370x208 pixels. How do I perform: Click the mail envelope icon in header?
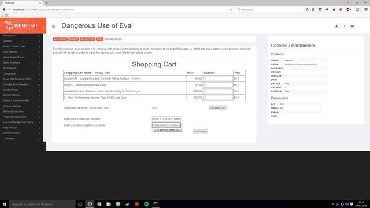pyautogui.click(x=352, y=26)
